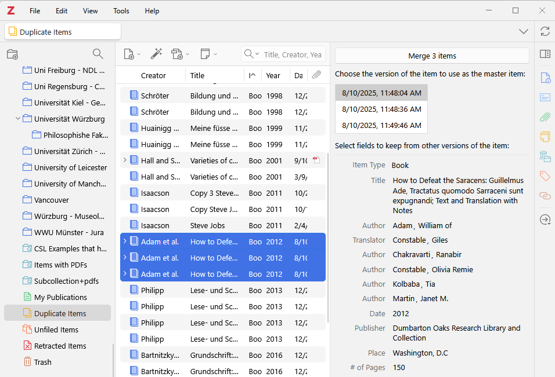
Task: Click the Sync with zotero.org icon
Action: coord(545,32)
